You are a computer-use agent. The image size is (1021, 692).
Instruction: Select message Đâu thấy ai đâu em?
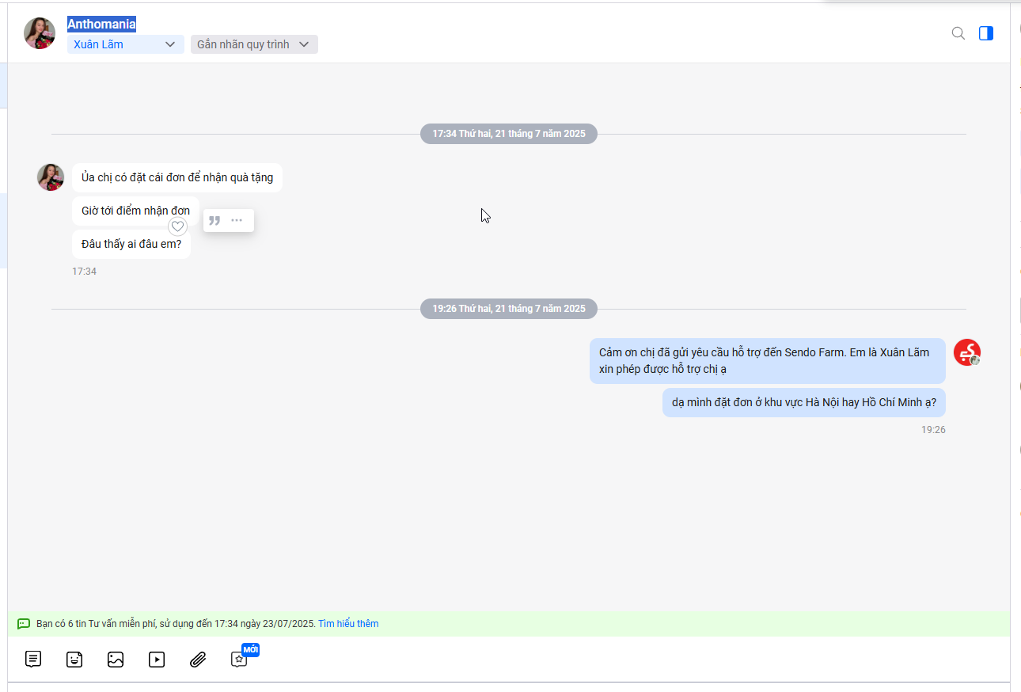131,244
